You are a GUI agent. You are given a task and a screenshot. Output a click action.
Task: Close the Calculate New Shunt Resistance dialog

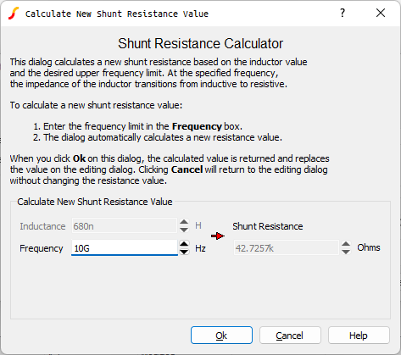(x=381, y=13)
